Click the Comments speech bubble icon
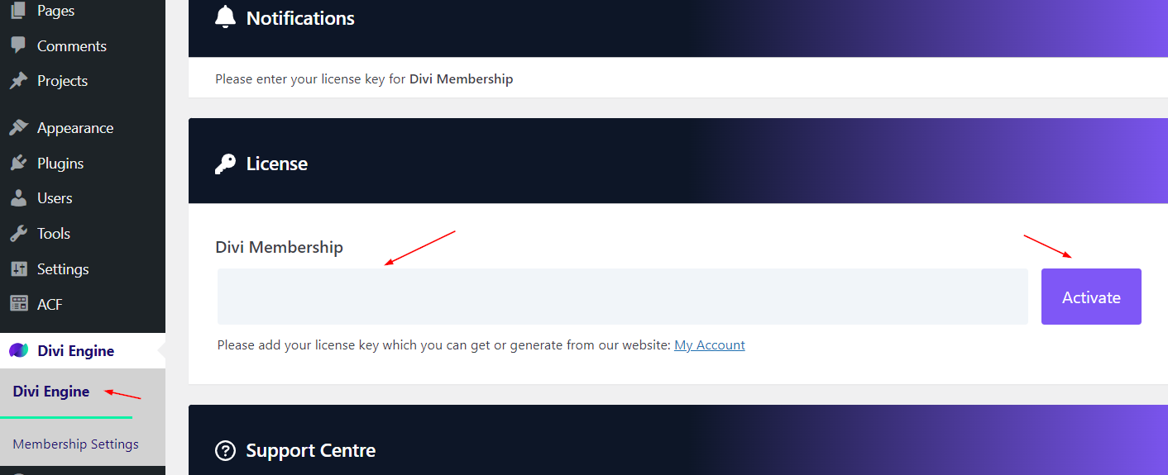 (18, 45)
